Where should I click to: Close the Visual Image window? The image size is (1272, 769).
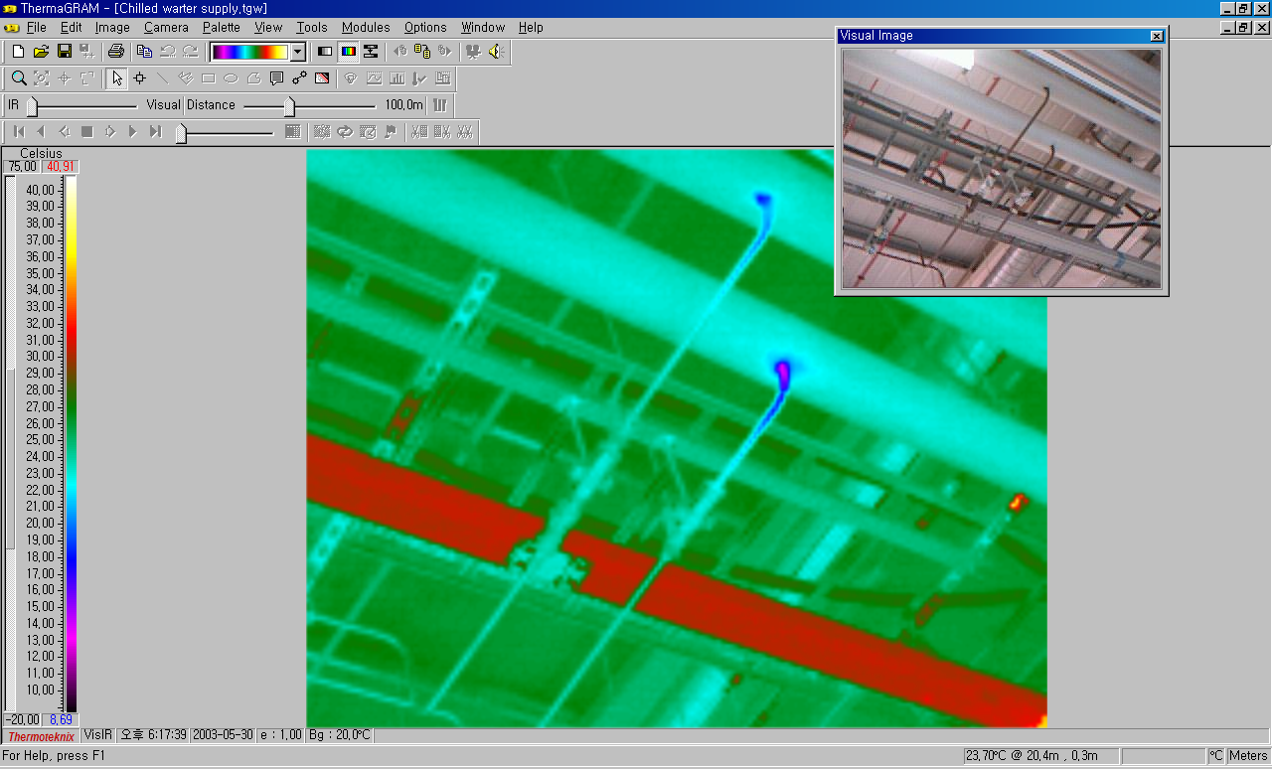(x=1157, y=36)
